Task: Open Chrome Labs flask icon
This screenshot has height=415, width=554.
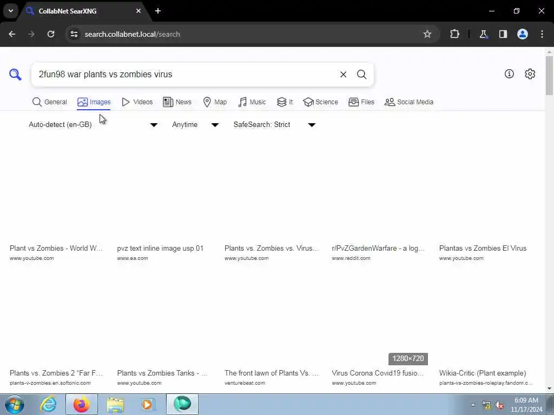Action: [483, 34]
